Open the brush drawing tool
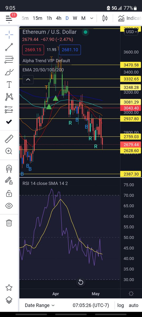The width and height of the screenshot is (142, 317). tap(9, 72)
